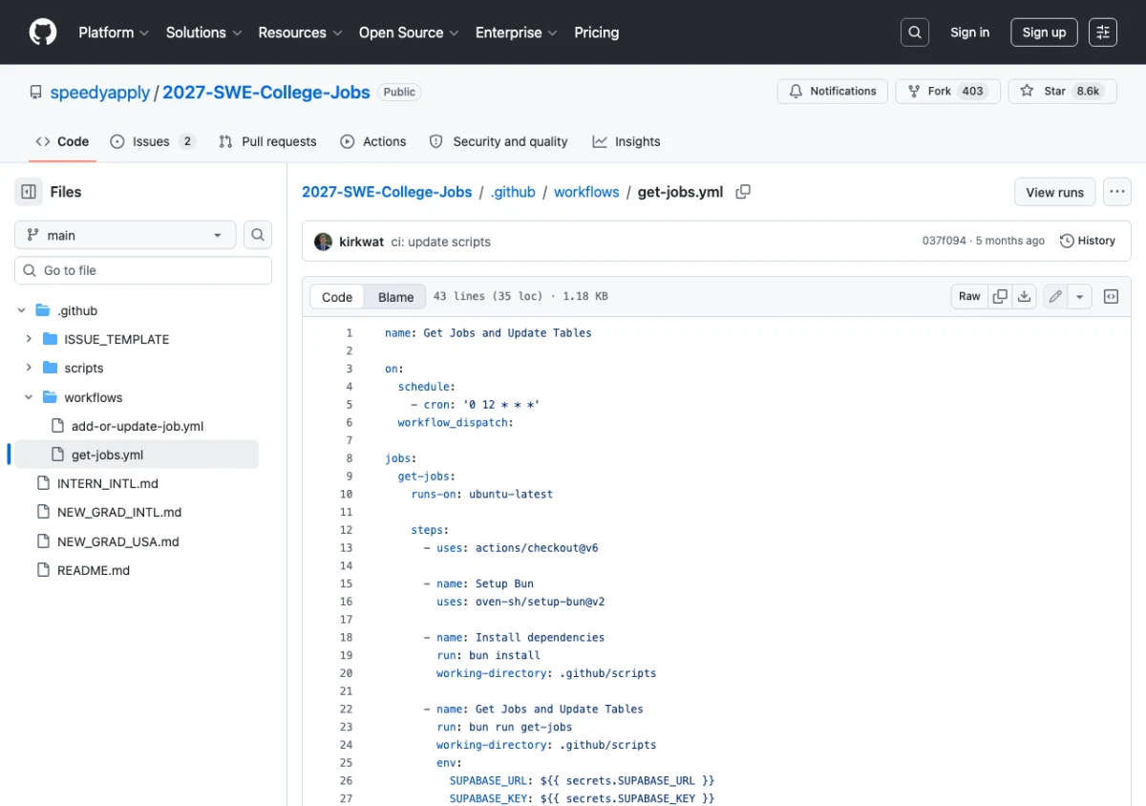This screenshot has height=806, width=1146.
Task: Go to Pricing page
Action: (596, 32)
